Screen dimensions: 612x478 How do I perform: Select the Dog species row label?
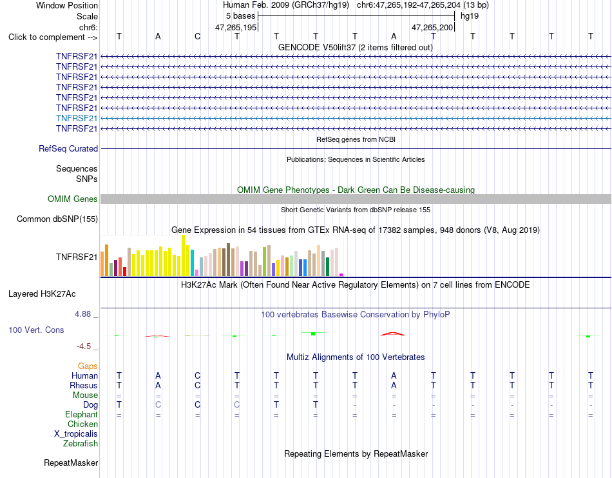pyautogui.click(x=90, y=405)
